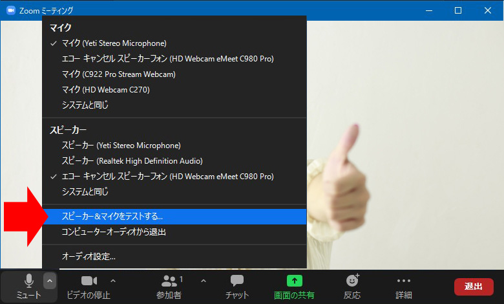The width and height of the screenshot is (504, 304).
Task: Leave meeting with red 退出 button
Action: click(474, 287)
